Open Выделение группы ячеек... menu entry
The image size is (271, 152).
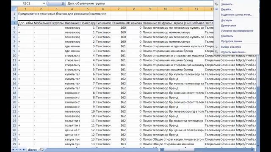click(236, 15)
